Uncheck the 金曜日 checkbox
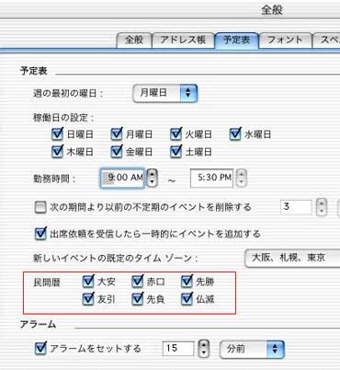This screenshot has width=340, height=370. pos(117,152)
